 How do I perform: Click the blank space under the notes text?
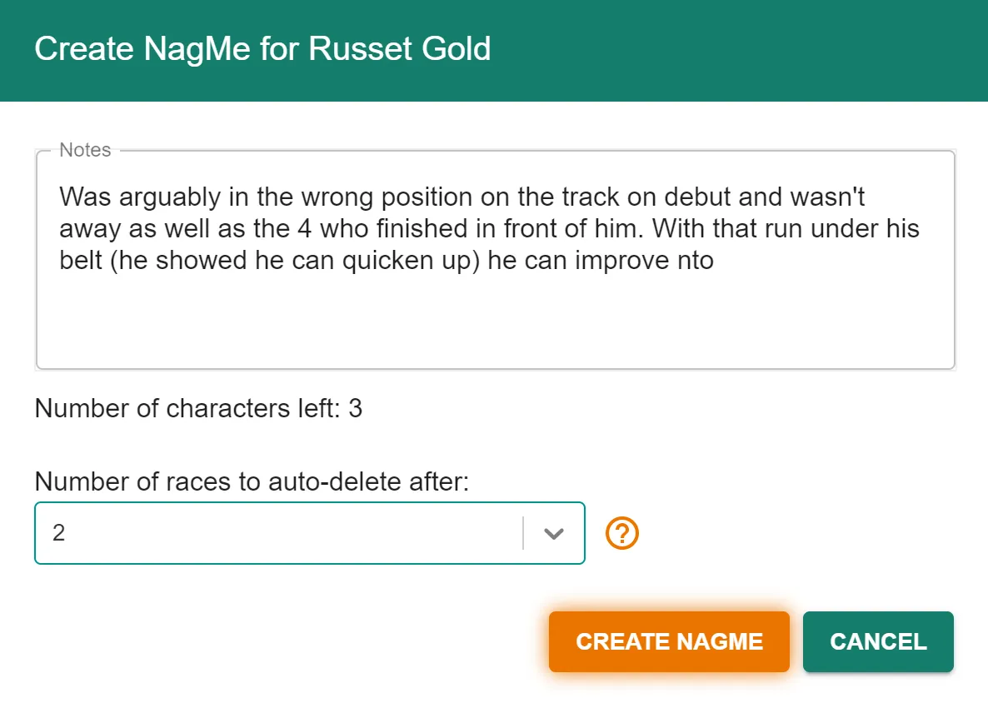pos(496,322)
